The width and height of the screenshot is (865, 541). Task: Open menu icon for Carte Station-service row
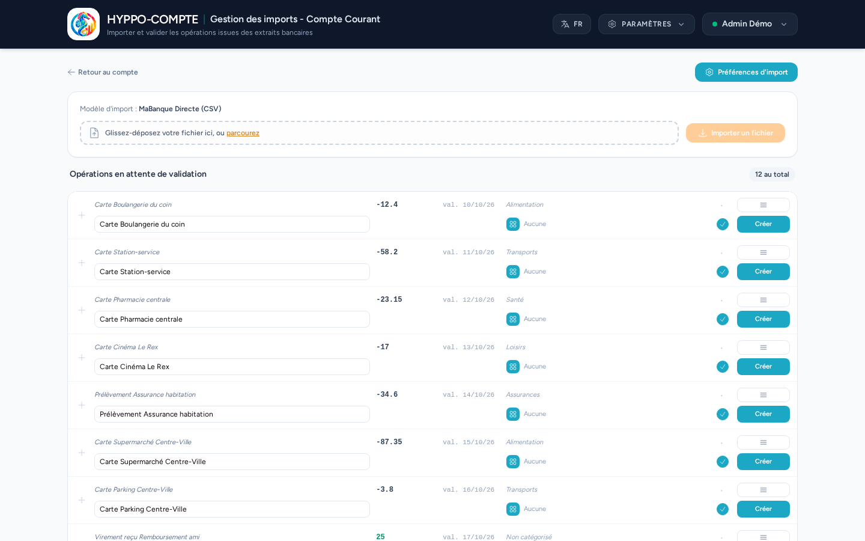pos(763,252)
